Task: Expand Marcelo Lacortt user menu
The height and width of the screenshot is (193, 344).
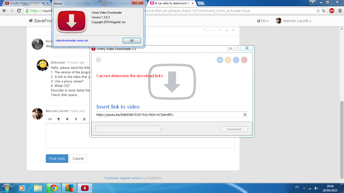Action: point(293,21)
